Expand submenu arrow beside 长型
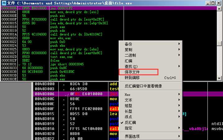This screenshot has width=223, height=140. pos(179,111)
